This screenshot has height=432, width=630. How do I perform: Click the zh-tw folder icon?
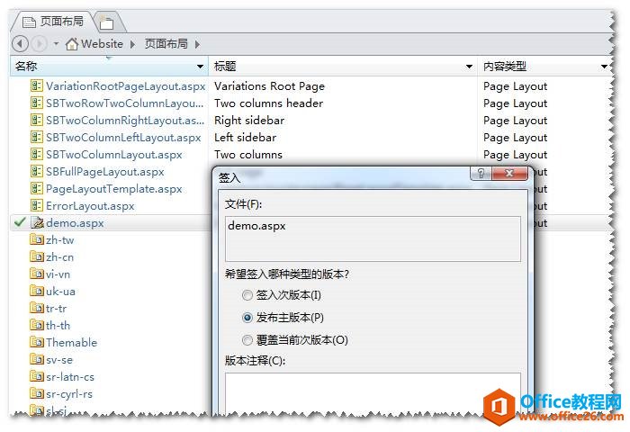point(37,239)
